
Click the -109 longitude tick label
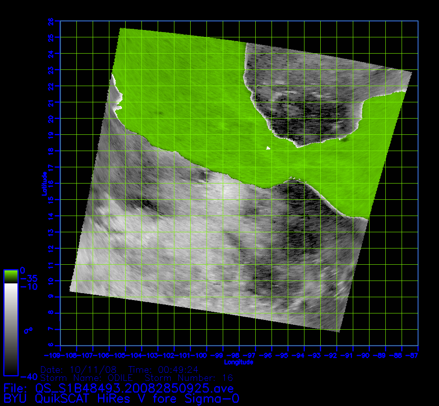60,356
